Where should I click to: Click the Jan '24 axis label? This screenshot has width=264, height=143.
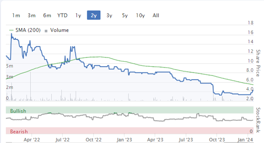(245, 140)
